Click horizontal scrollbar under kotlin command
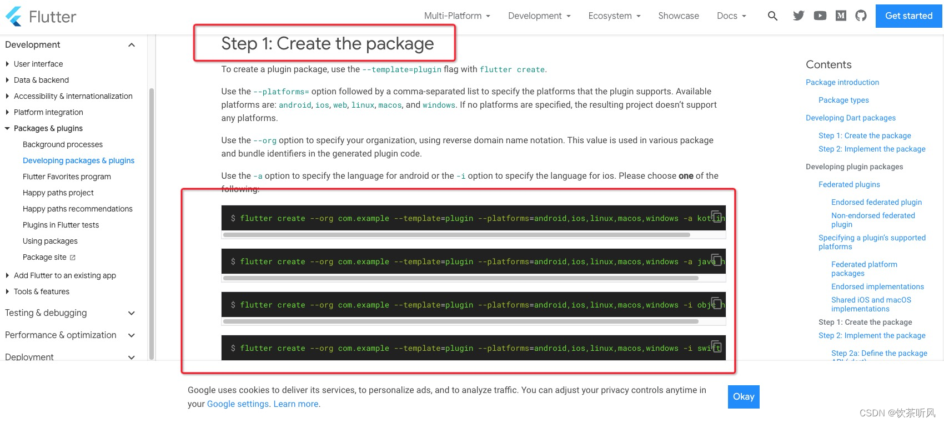Viewport: 944px width, 423px height. pyautogui.click(x=456, y=235)
